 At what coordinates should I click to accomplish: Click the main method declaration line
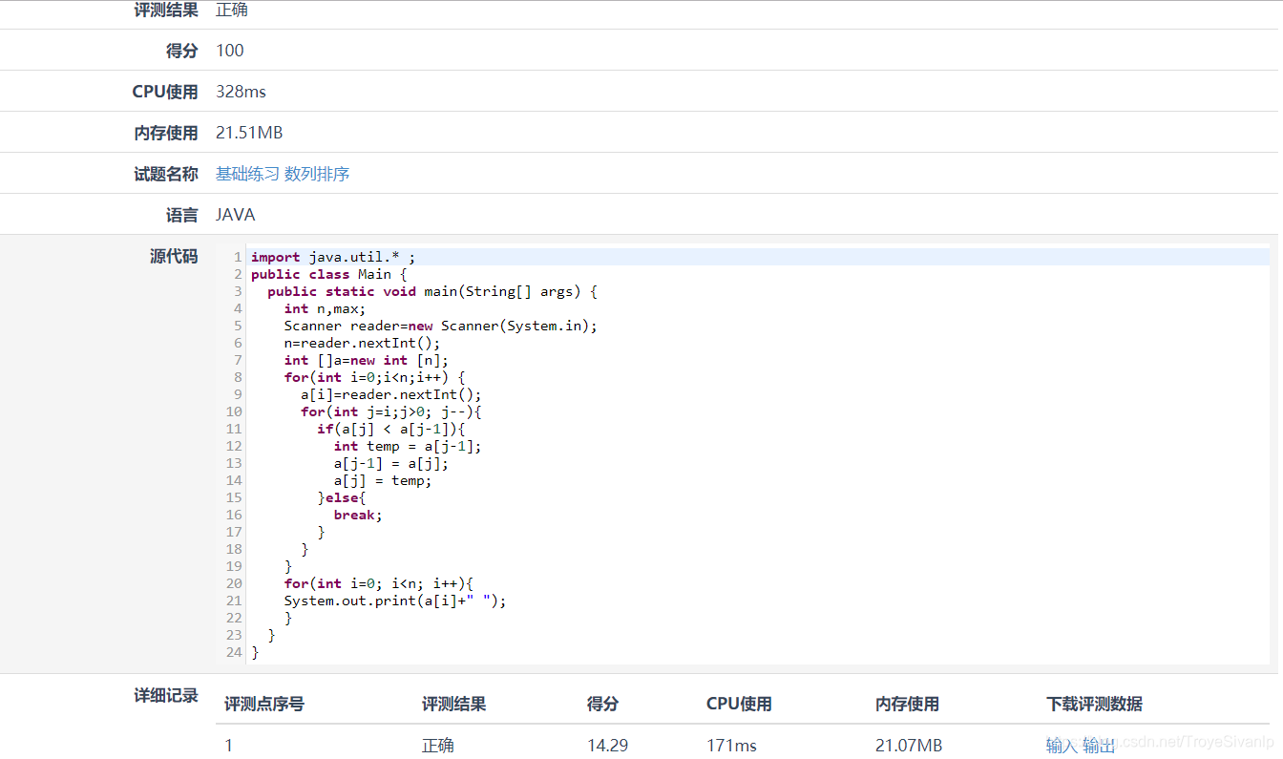click(432, 291)
